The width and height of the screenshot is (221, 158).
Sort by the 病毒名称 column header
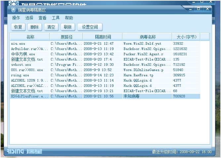pyautogui.click(x=147, y=37)
